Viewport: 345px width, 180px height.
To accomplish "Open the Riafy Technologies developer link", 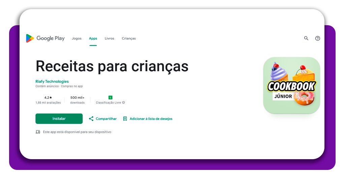I will tap(52, 81).
